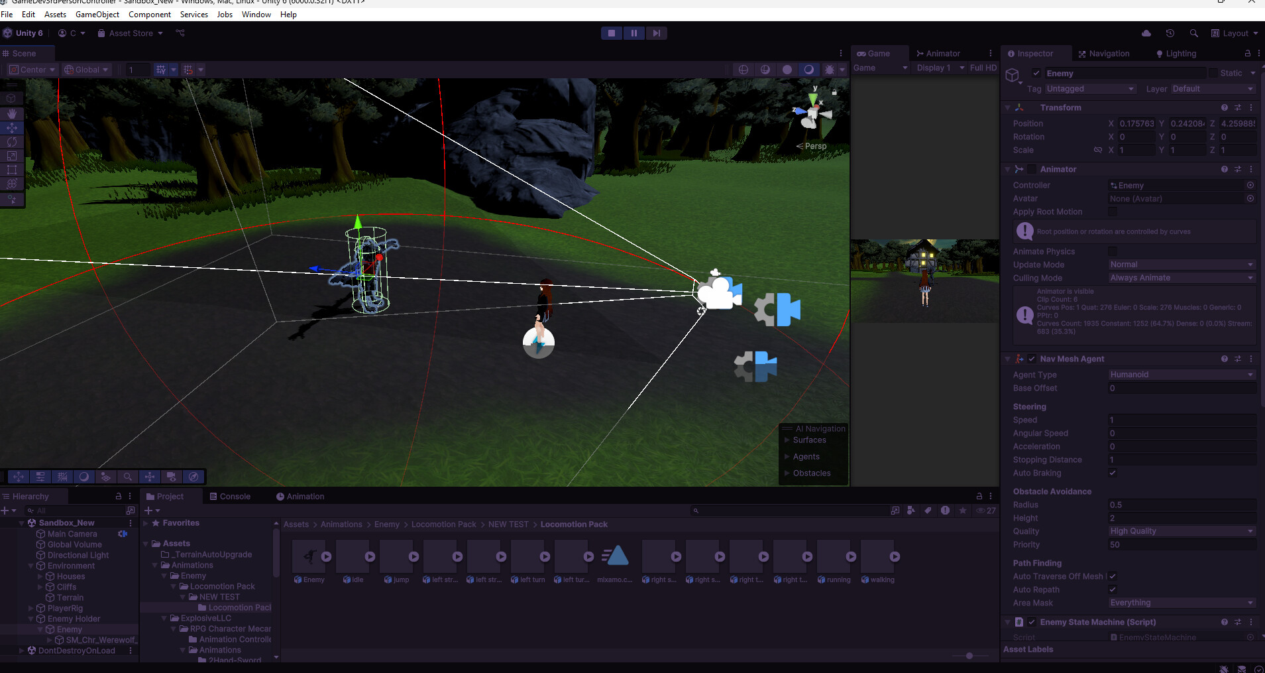Click the Global transform orientation button
Image resolution: width=1265 pixels, height=673 pixels.
click(x=85, y=69)
